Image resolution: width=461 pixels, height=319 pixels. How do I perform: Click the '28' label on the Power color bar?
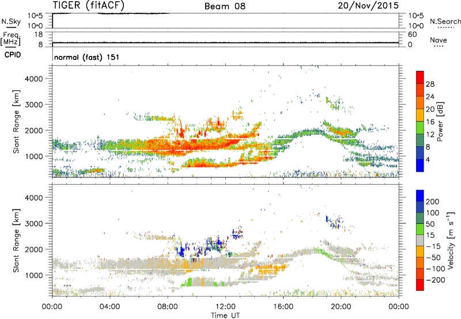(430, 84)
